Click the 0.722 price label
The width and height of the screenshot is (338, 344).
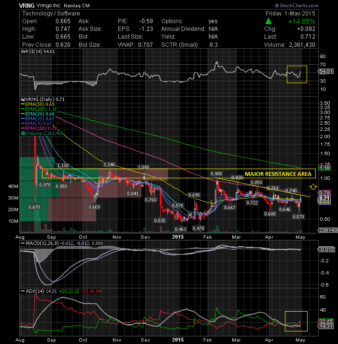pos(252,203)
